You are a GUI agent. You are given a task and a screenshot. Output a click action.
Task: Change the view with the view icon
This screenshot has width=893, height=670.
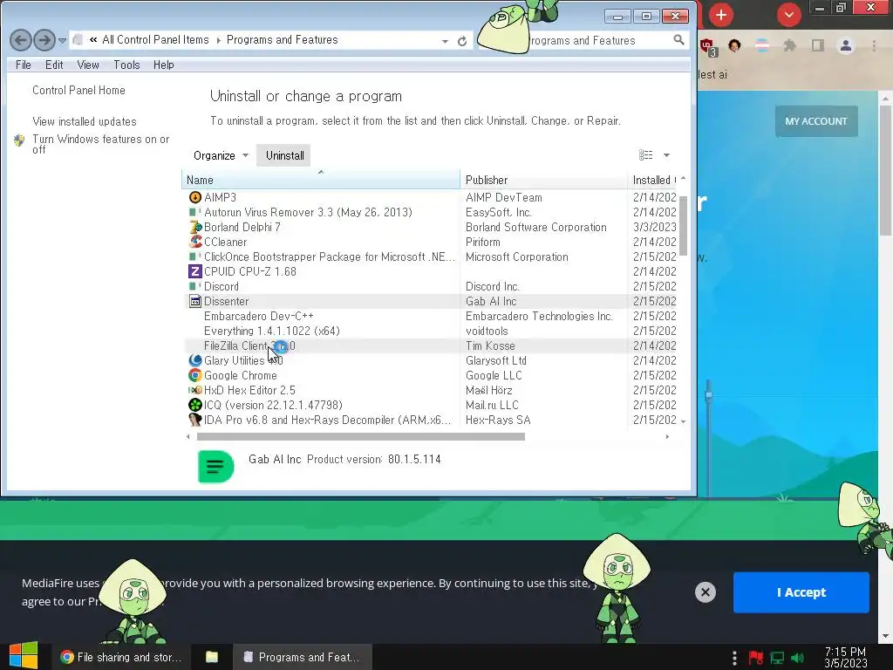click(x=646, y=155)
